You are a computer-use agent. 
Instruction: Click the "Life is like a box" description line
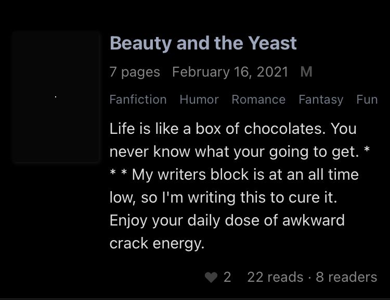tap(233, 129)
